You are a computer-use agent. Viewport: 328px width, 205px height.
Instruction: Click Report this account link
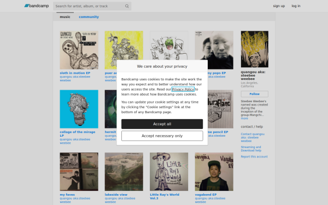[254, 156]
